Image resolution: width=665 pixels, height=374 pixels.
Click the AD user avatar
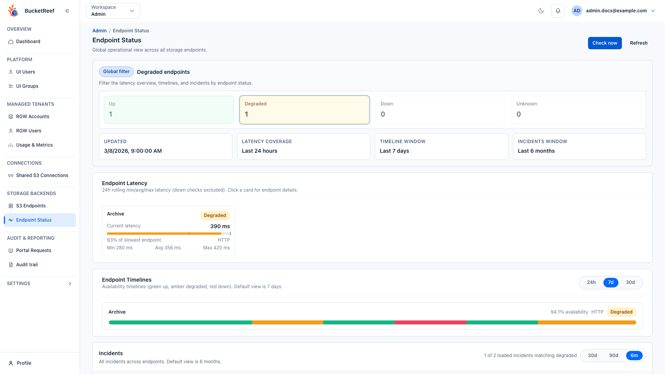pyautogui.click(x=577, y=11)
